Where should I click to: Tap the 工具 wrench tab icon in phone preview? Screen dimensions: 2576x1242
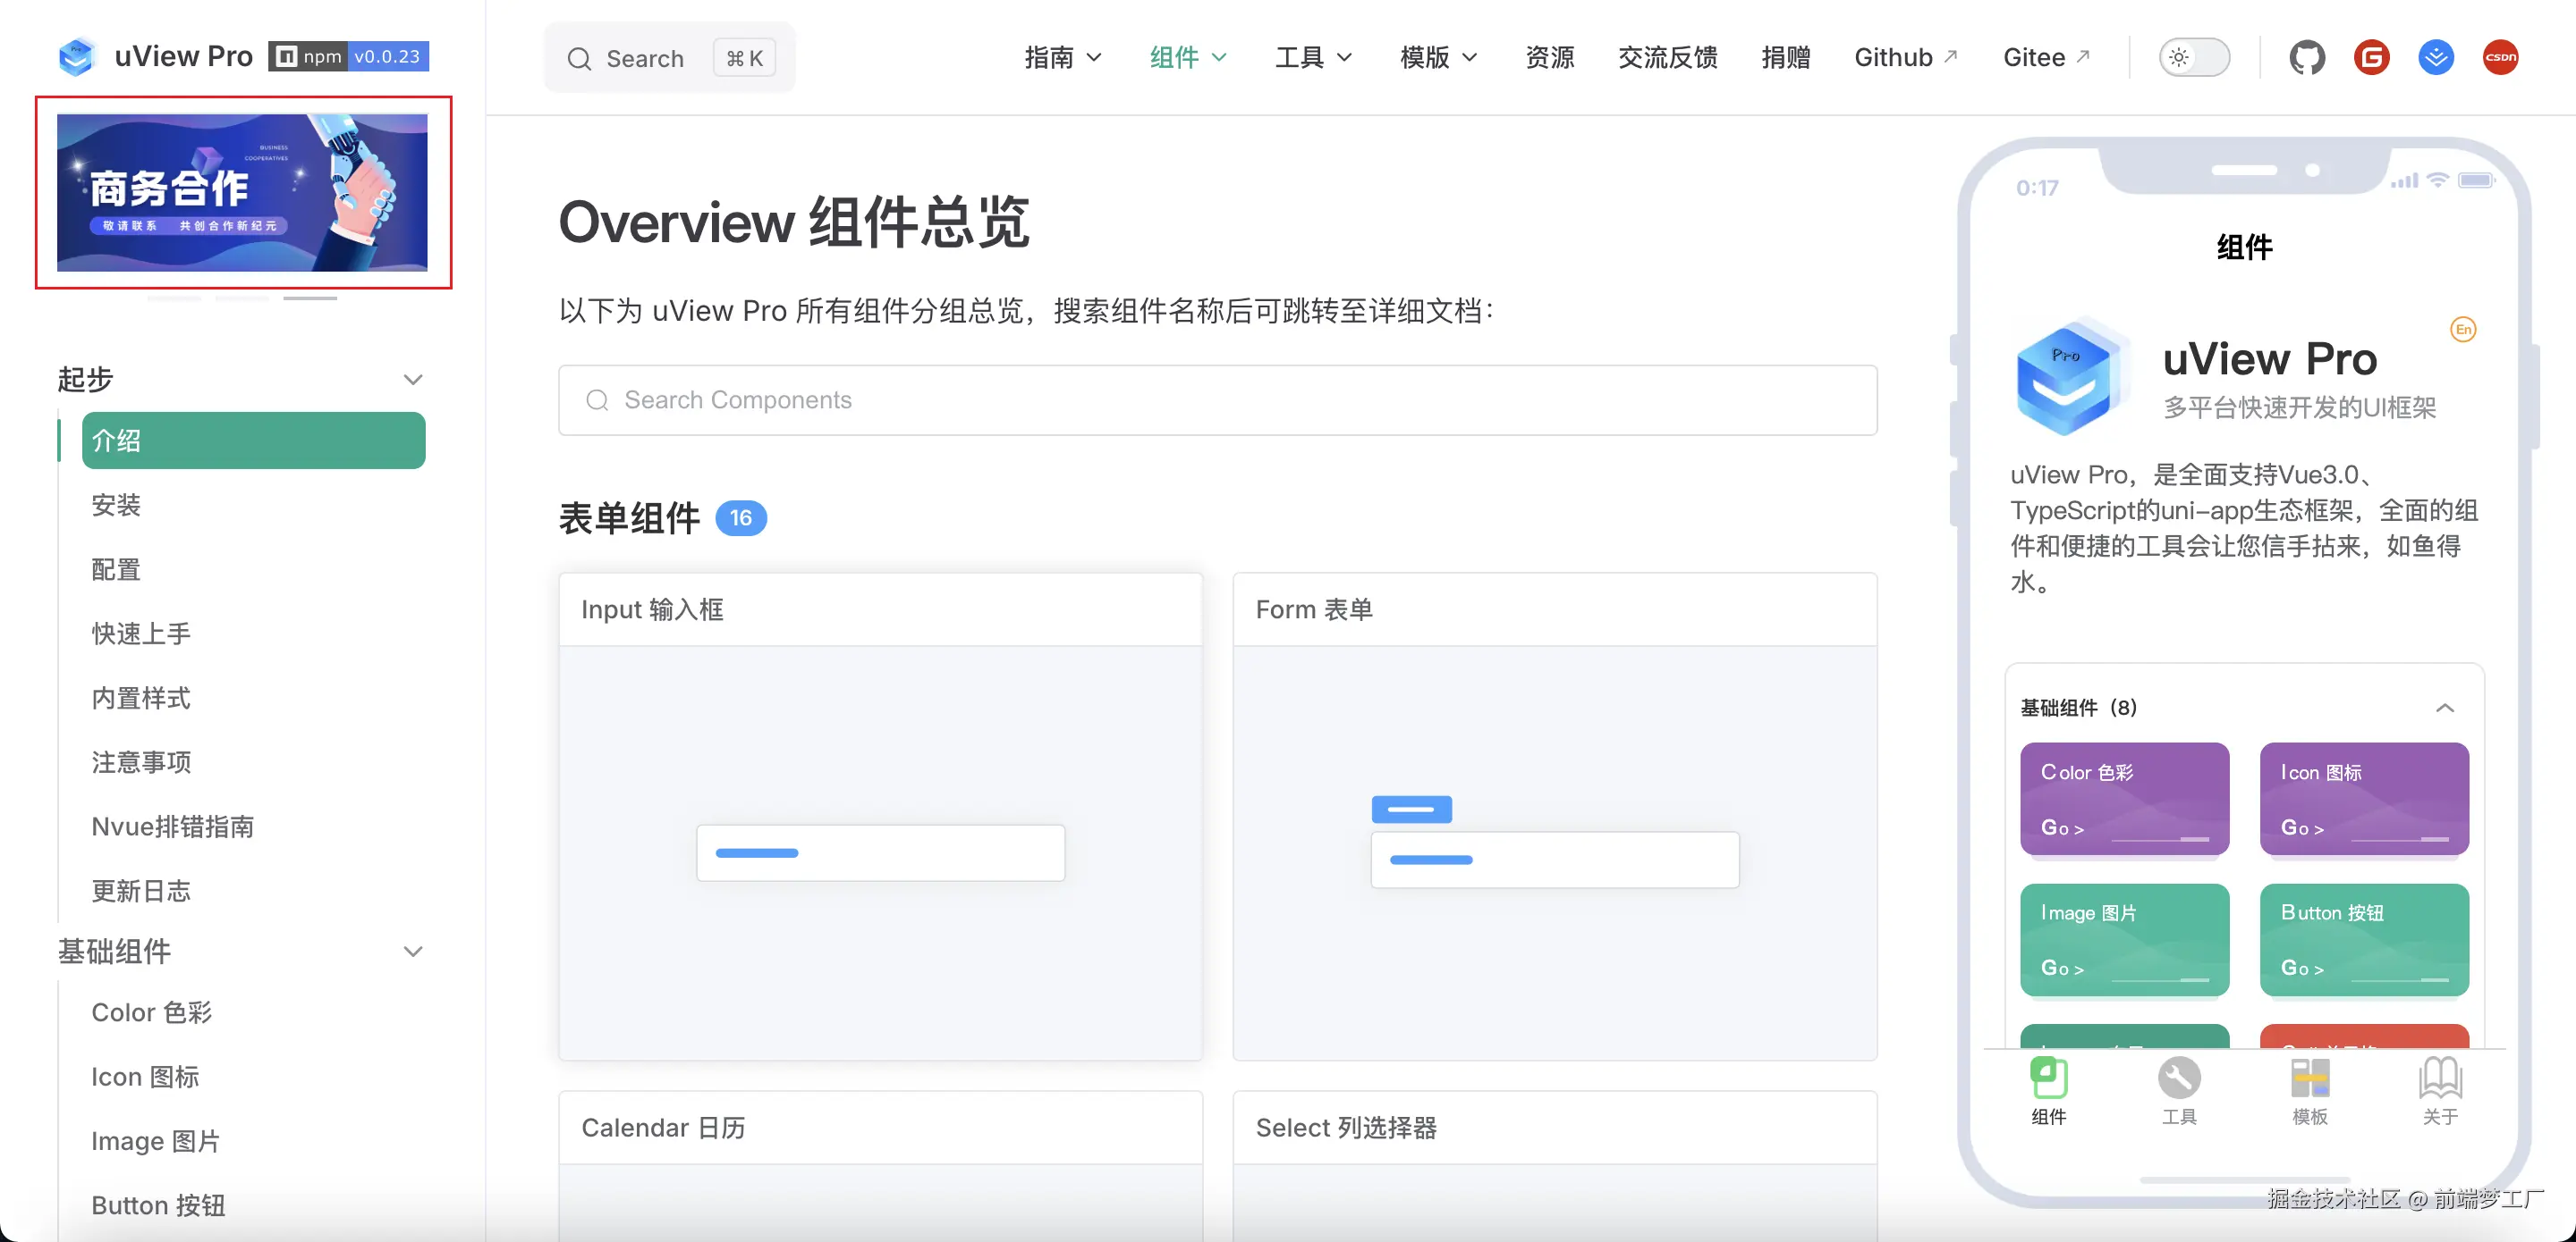[2179, 1079]
